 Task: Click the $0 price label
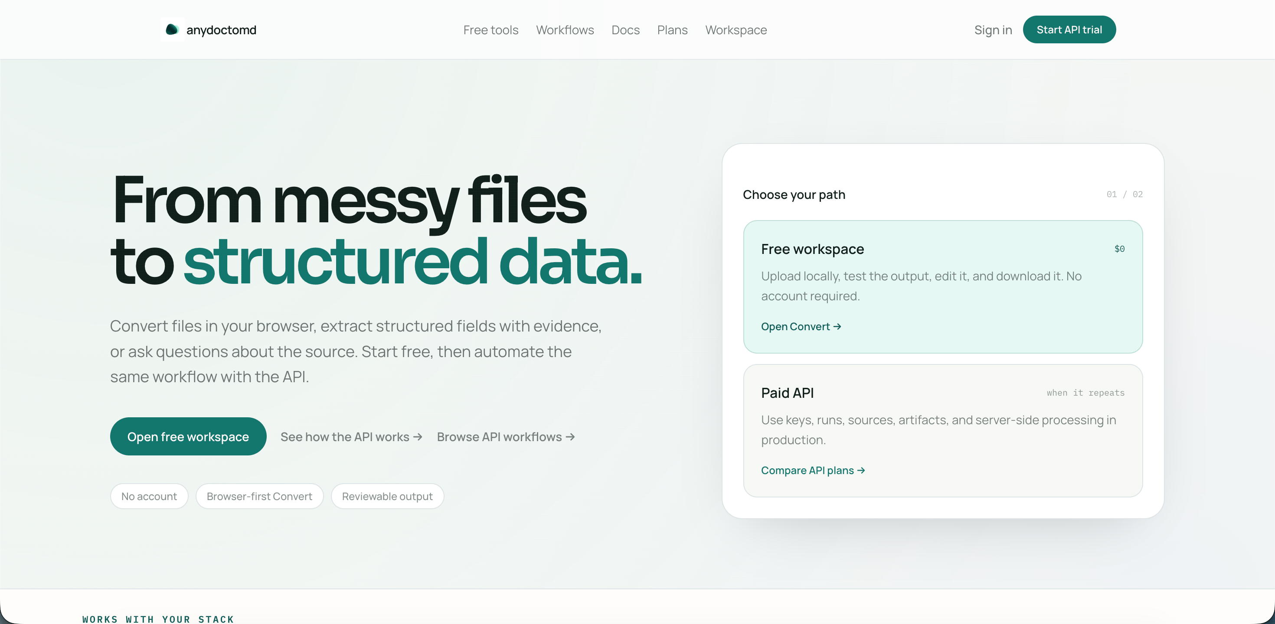[x=1119, y=249]
